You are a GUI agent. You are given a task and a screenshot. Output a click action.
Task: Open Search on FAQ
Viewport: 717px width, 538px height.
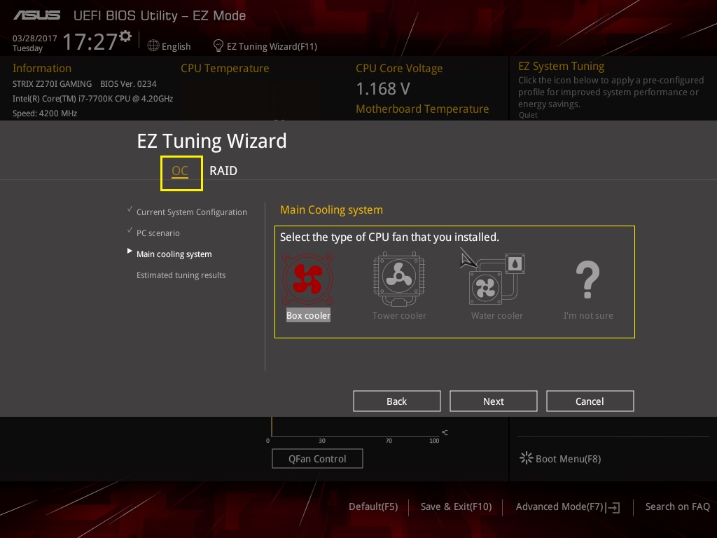(677, 506)
